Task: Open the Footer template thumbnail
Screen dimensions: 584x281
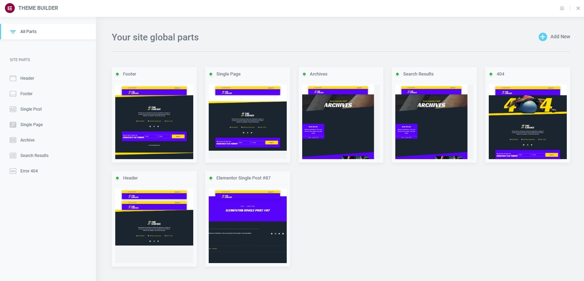Action: coord(154,122)
